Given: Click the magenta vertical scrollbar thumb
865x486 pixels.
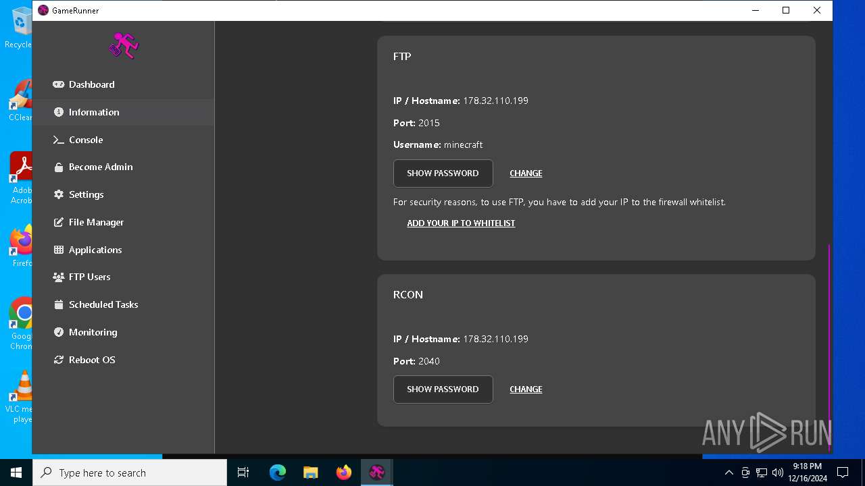Looking at the screenshot, I should point(829,348).
